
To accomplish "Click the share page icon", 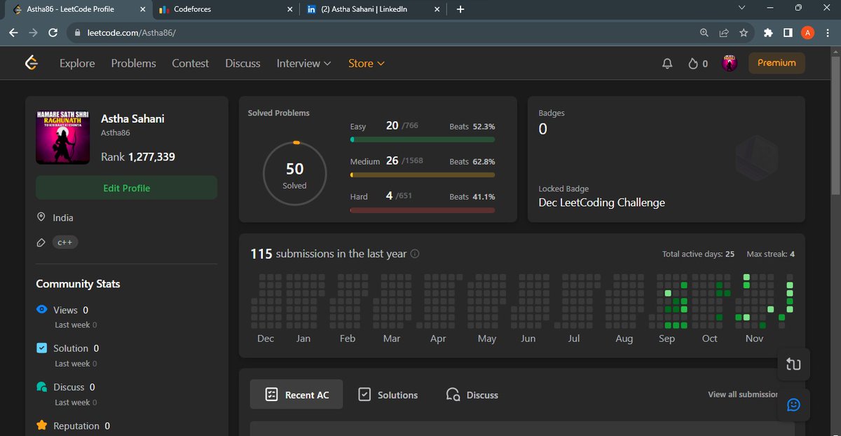I will tap(724, 32).
